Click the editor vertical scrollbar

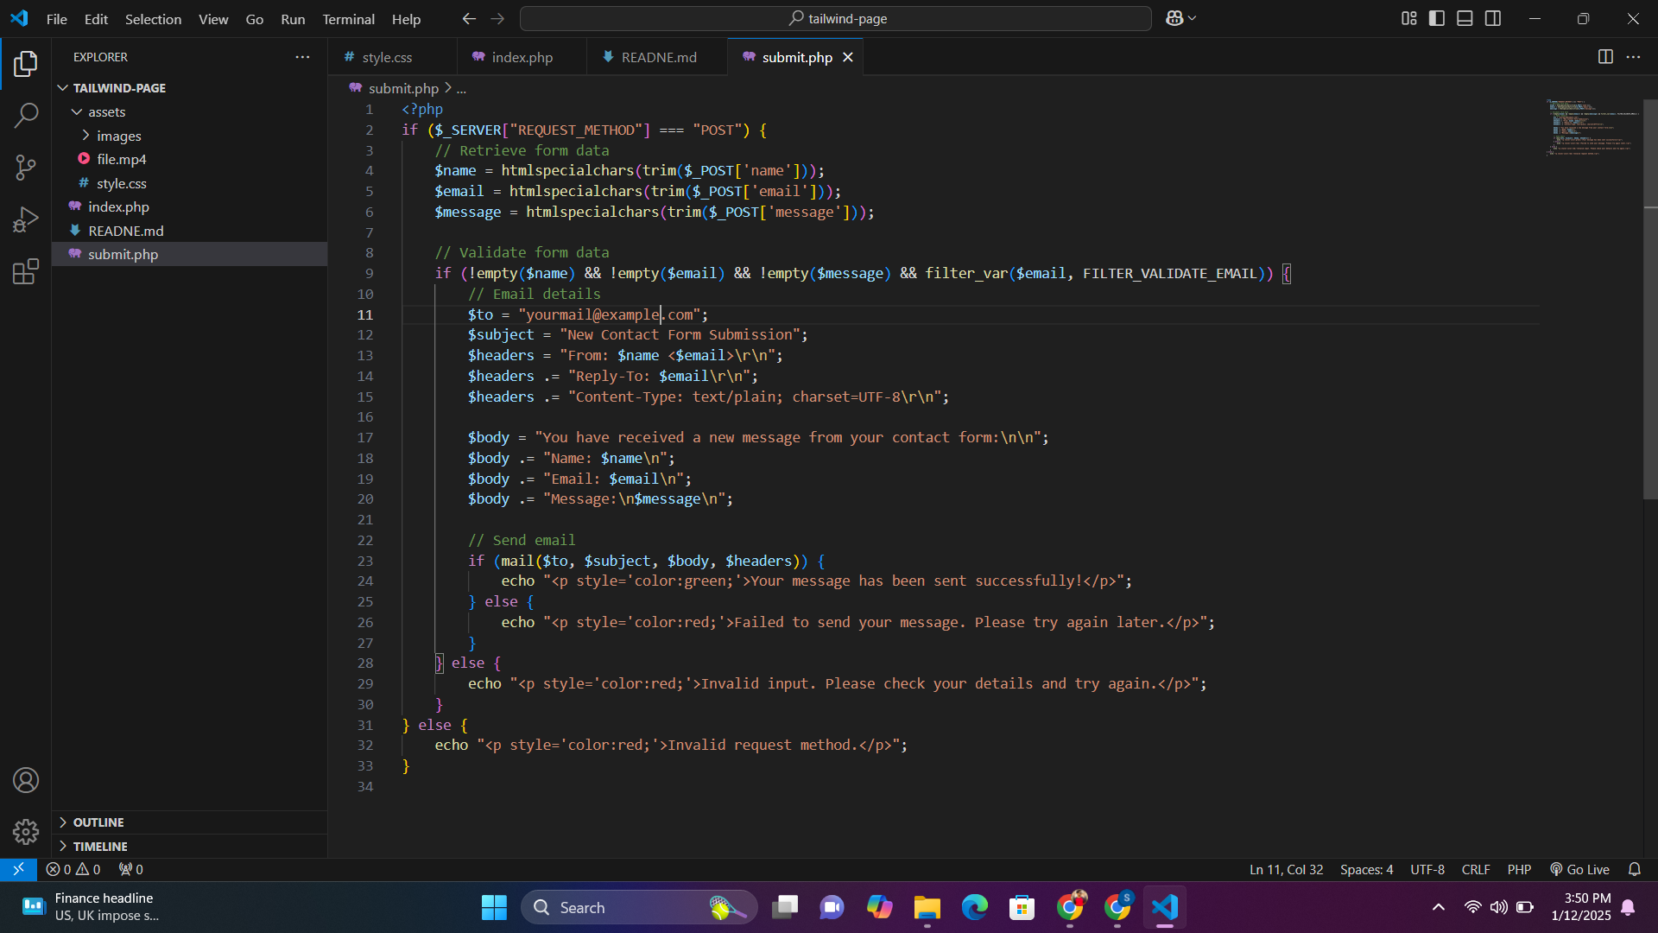pyautogui.click(x=1650, y=299)
